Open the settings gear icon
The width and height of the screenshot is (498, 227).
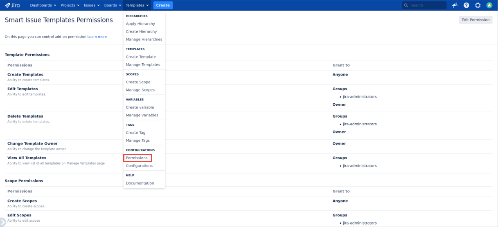coord(478,5)
